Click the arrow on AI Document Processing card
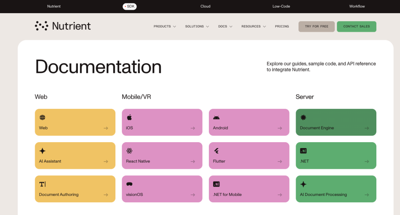The image size is (400, 215). [367, 195]
